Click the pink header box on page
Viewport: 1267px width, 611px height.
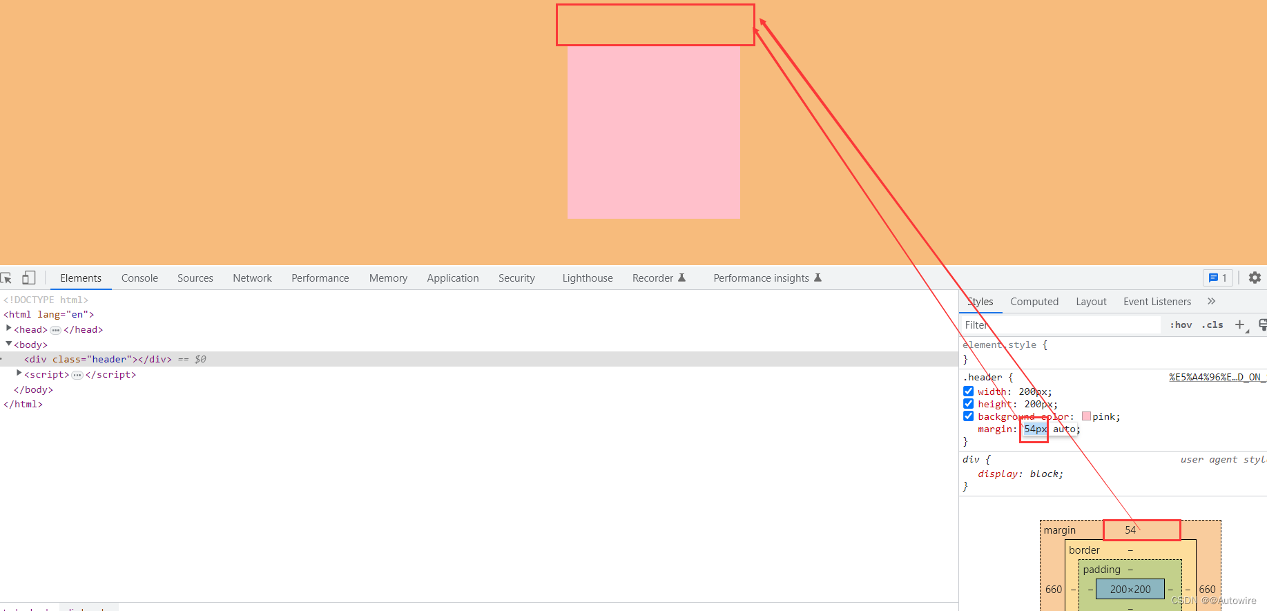click(x=653, y=133)
